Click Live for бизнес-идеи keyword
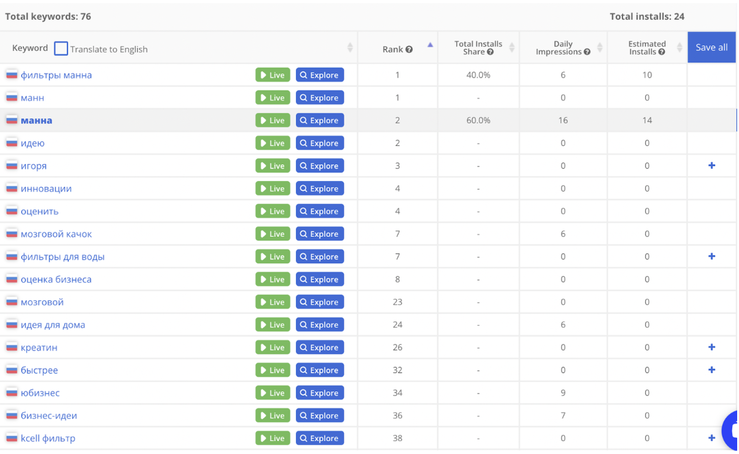Image resolution: width=739 pixels, height=454 pixels. point(273,415)
